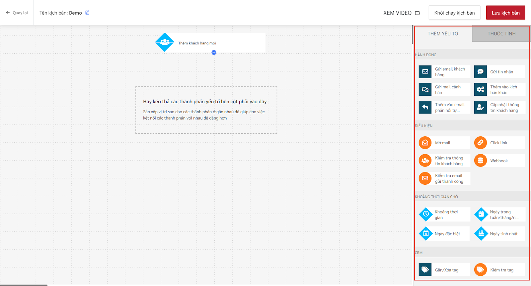
Task: Select the Thêm vào kịch bản khác gears icon
Action: pyautogui.click(x=481, y=89)
